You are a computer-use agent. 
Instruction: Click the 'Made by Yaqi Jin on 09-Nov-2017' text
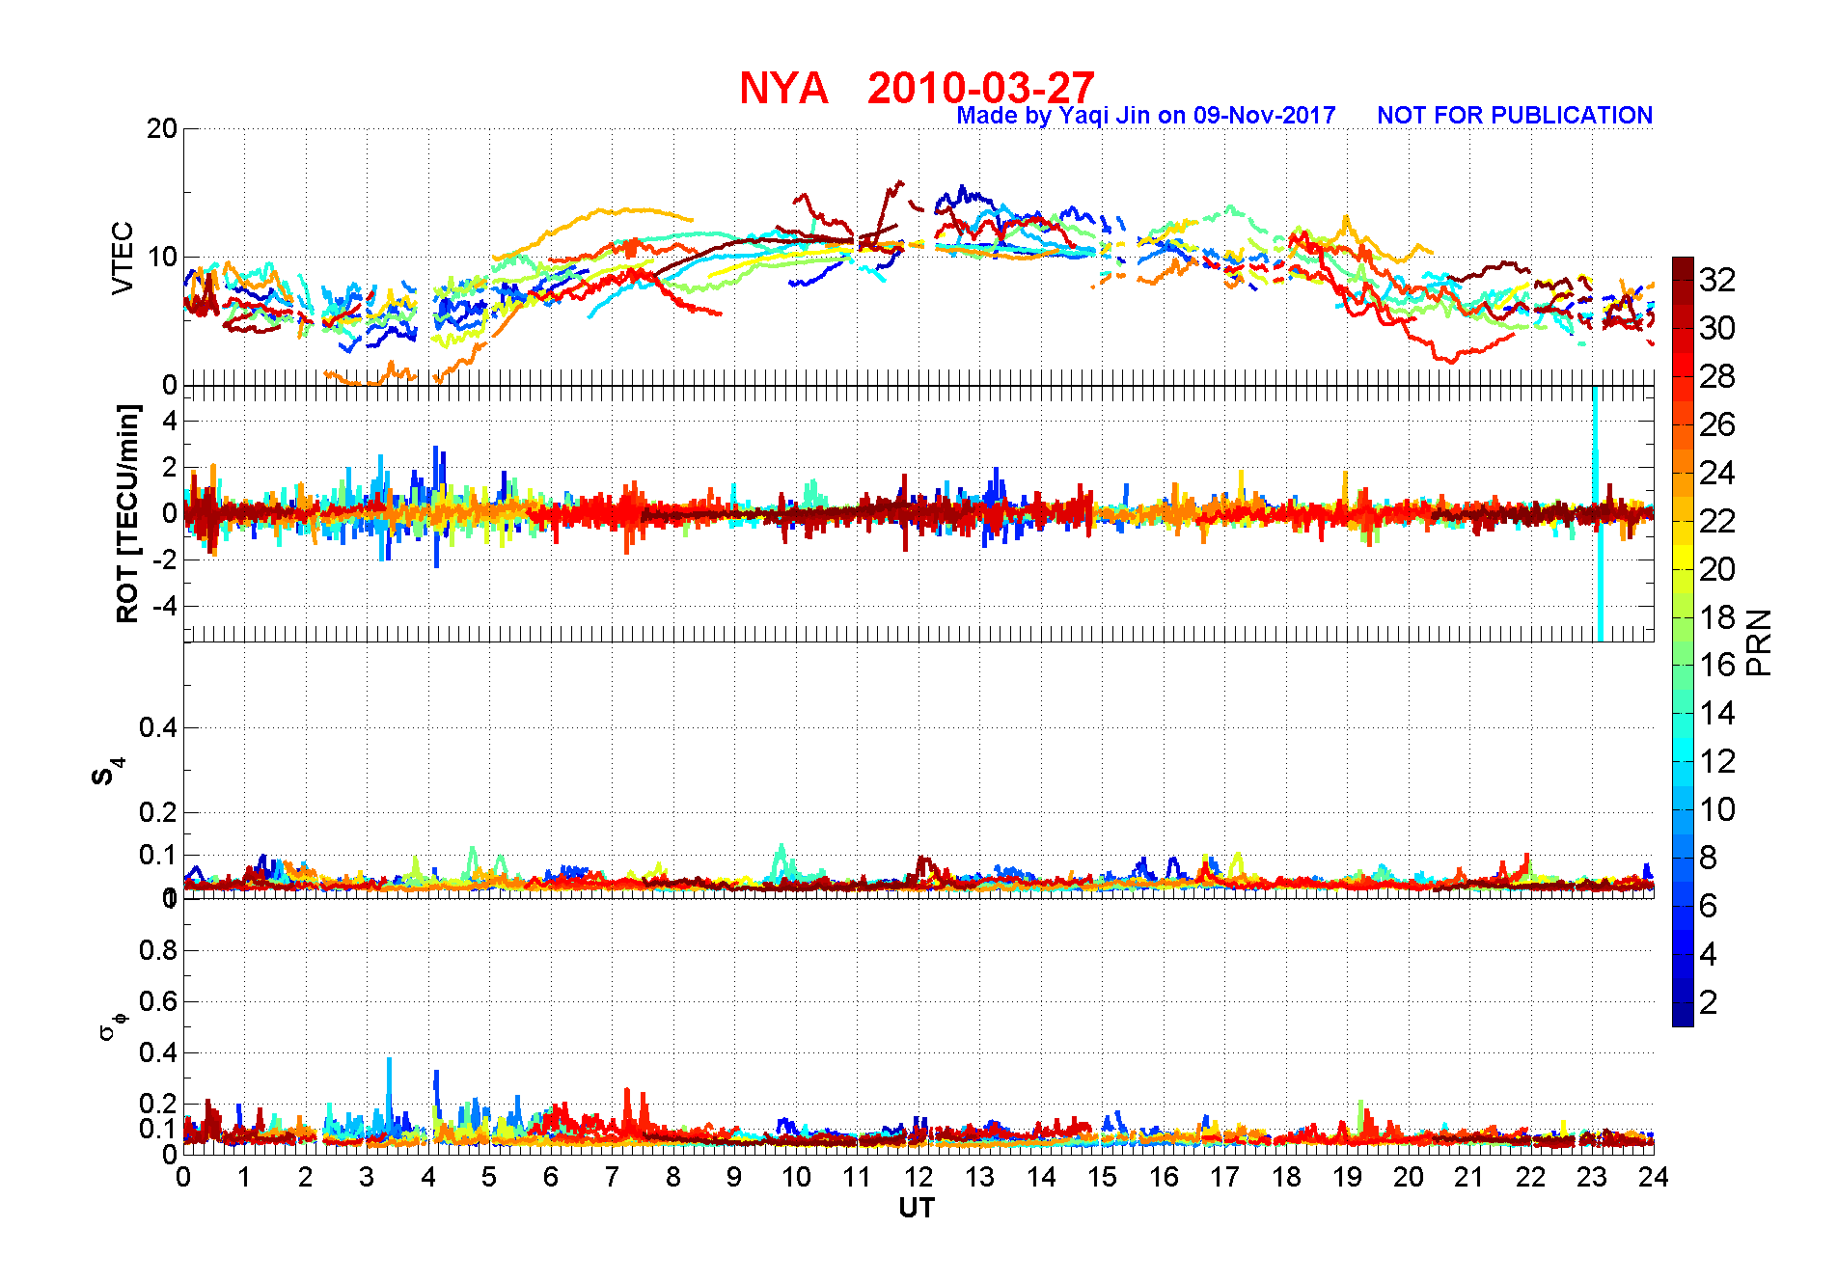[x=1145, y=116]
